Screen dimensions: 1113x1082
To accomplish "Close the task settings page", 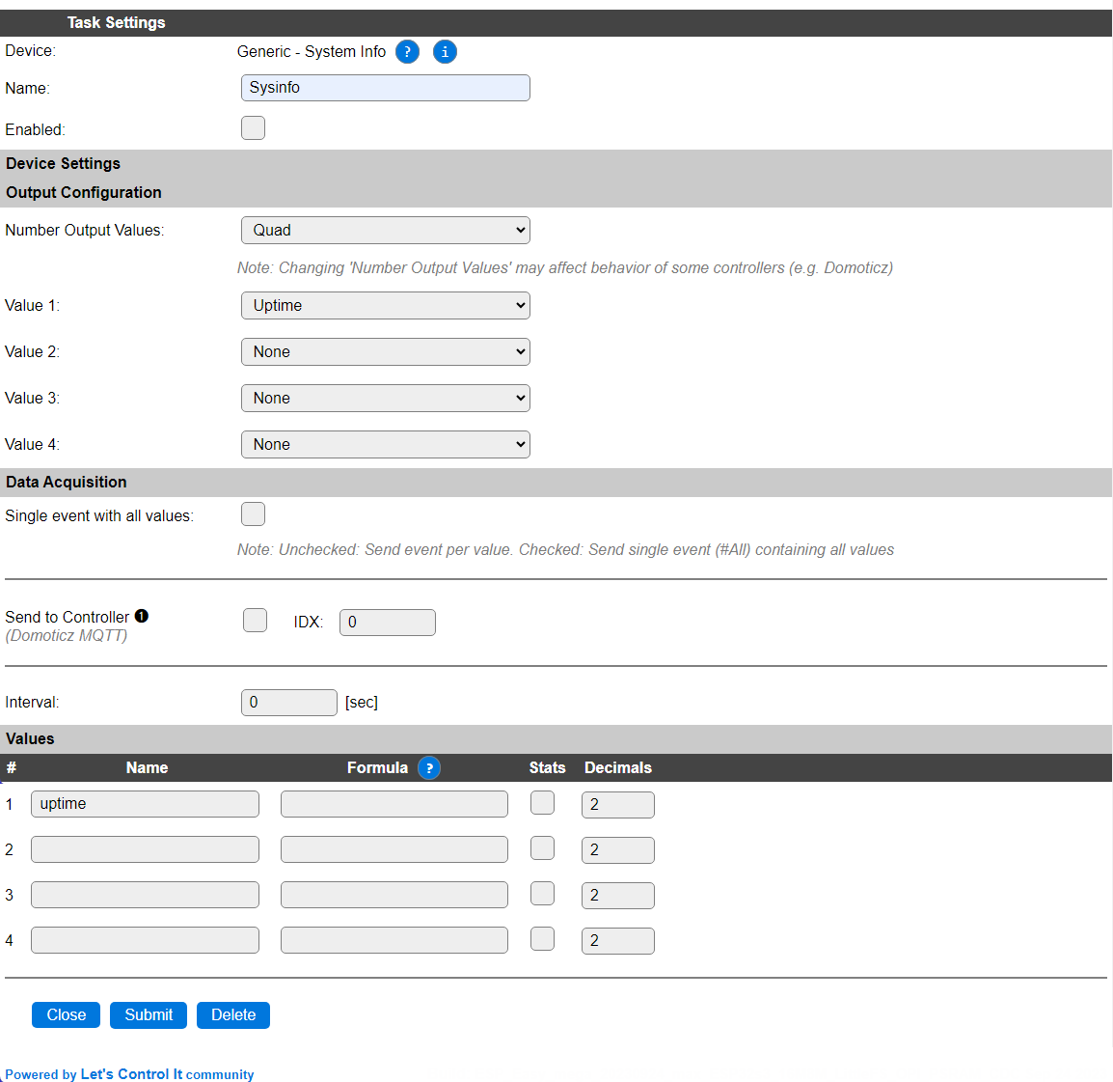I will [66, 1015].
